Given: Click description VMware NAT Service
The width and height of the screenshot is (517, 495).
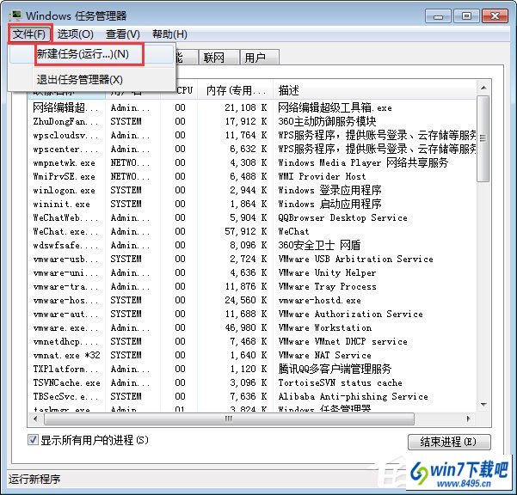Looking at the screenshot, I should tap(325, 356).
